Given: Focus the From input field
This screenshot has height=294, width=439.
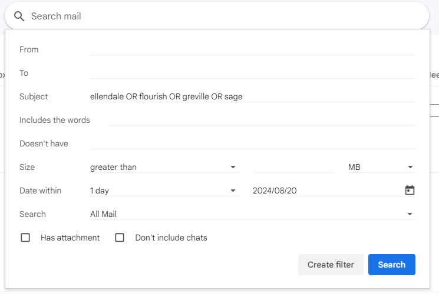Looking at the screenshot, I should pos(253,49).
